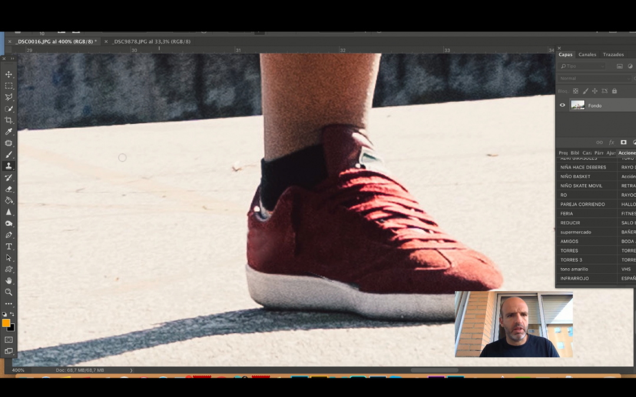Activate the Clone Stamp tool

click(x=9, y=166)
